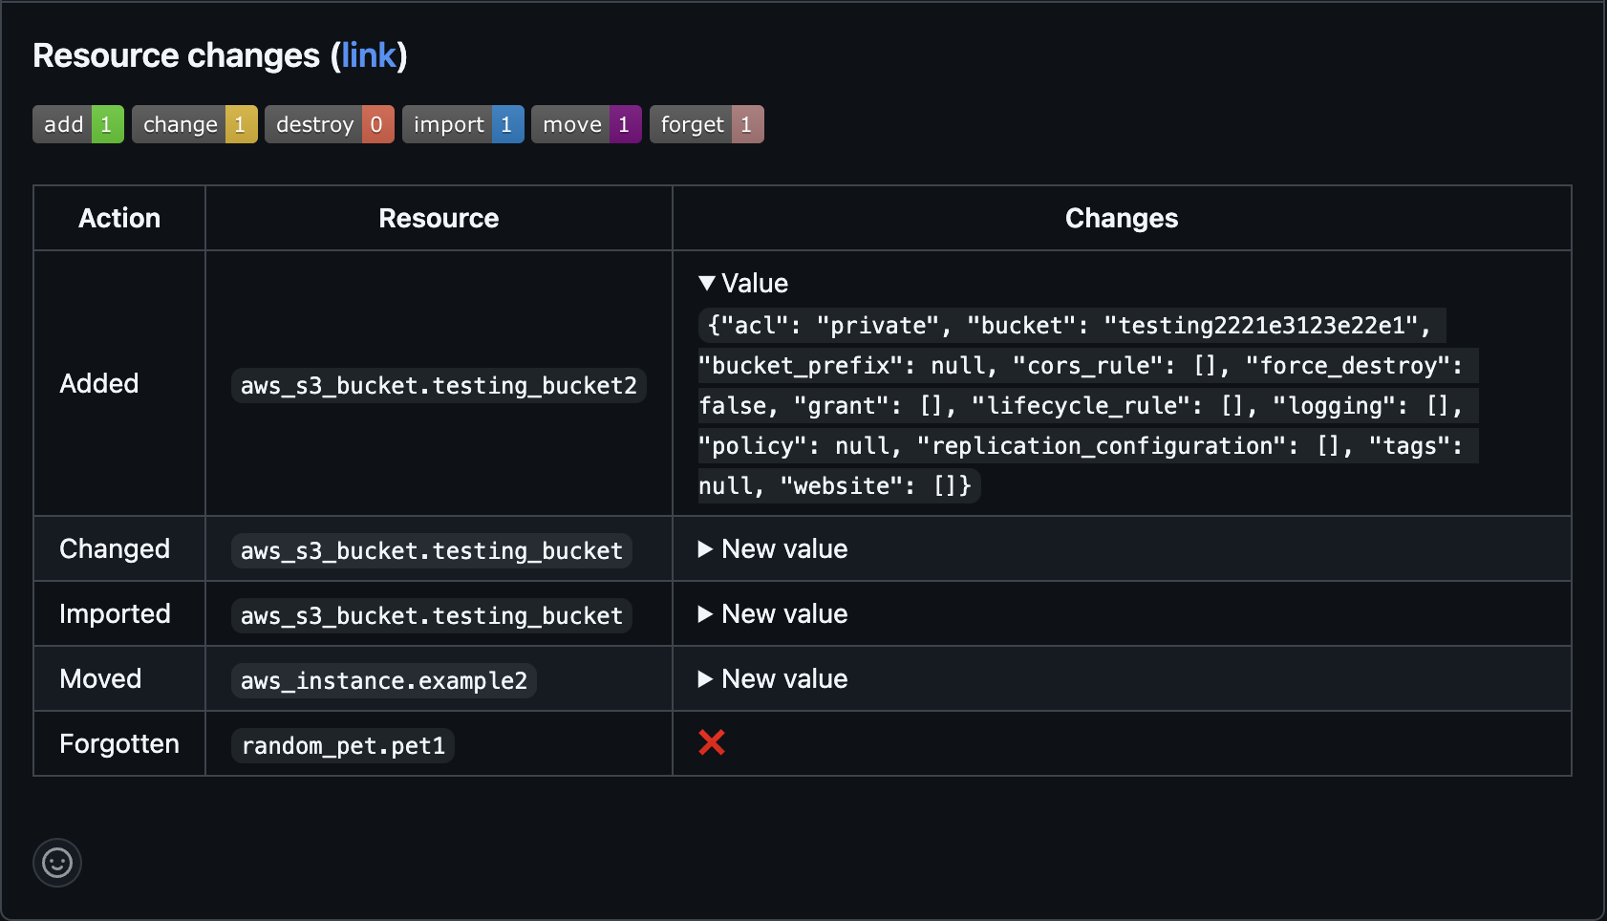Screen dimensions: 1607x921
Task: Expand New value for the Imported row
Action: pyautogui.click(x=772, y=613)
